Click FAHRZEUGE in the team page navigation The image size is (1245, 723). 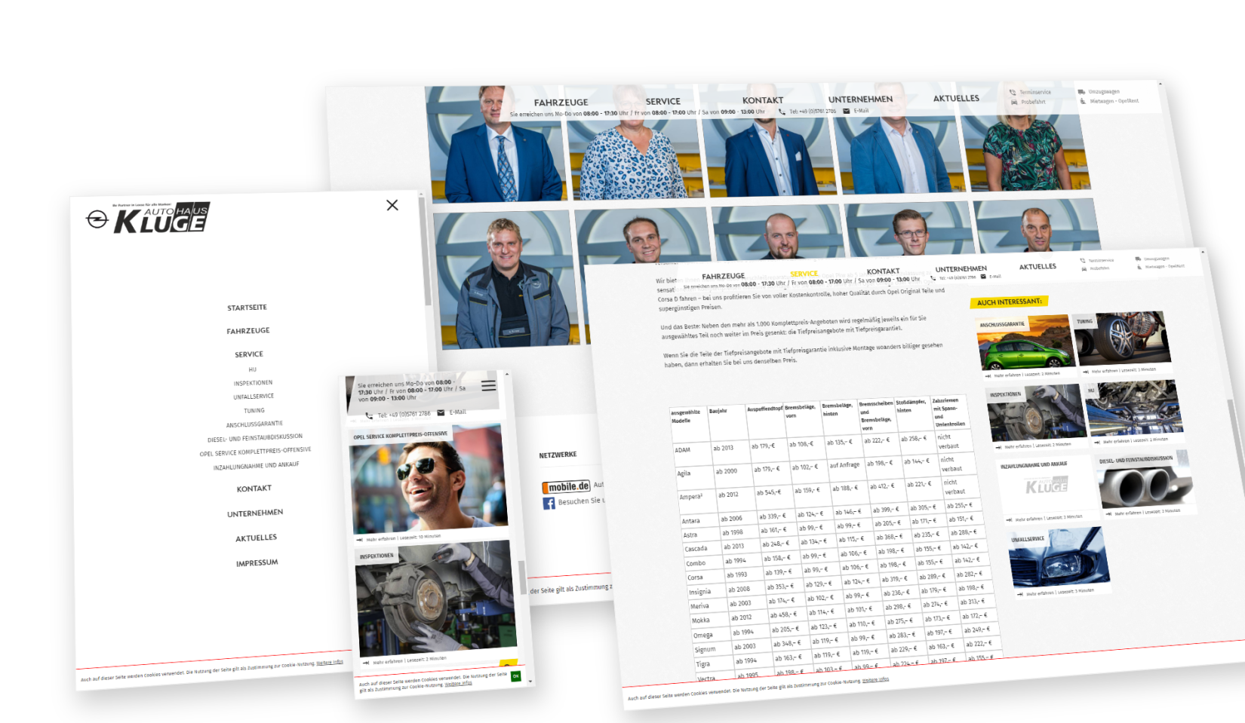tap(561, 103)
